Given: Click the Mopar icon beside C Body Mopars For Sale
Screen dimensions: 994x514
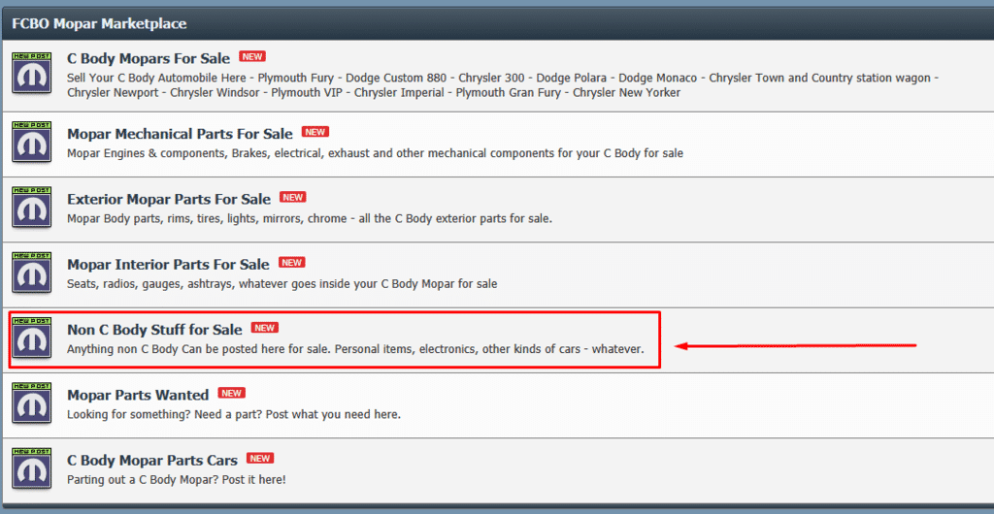Looking at the screenshot, I should pyautogui.click(x=31, y=73).
